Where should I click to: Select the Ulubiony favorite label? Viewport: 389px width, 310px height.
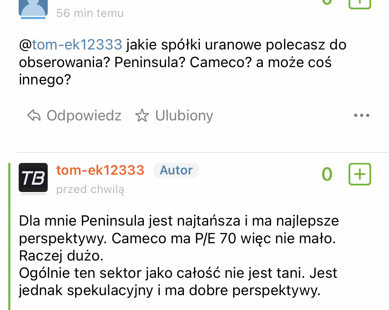184,116
